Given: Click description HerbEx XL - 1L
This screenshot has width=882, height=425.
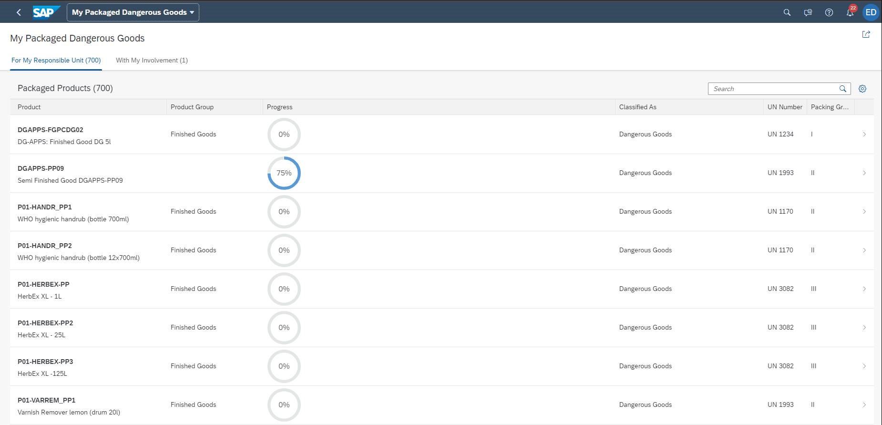Looking at the screenshot, I should [x=40, y=296].
